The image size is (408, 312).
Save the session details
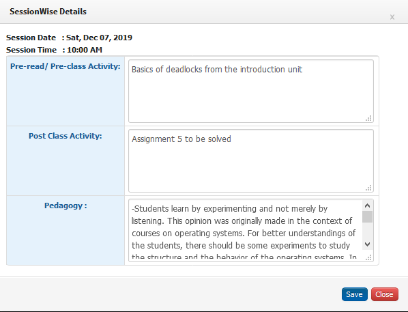click(x=354, y=294)
